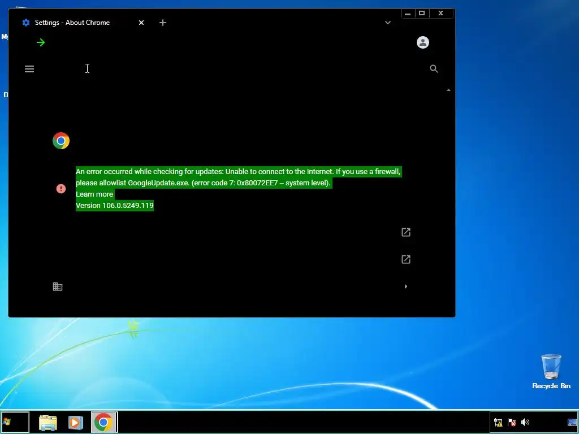
Task: Open a new tab with plus button
Action: [x=163, y=23]
